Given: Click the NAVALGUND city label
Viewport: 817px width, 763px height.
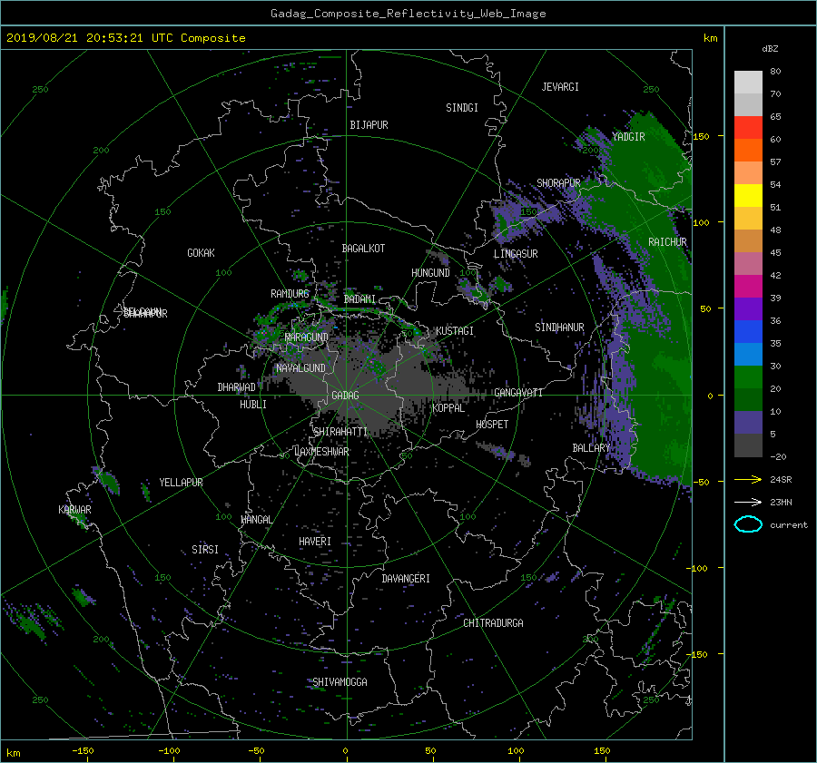Looking at the screenshot, I should point(300,367).
